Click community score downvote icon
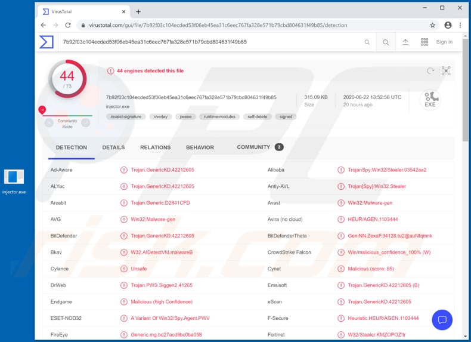The width and height of the screenshot is (471, 342). coord(49,123)
